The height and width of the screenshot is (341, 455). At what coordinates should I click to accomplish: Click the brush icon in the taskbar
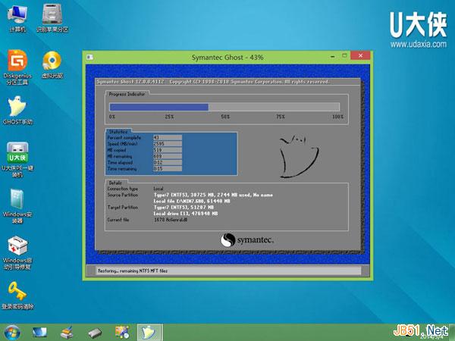[x=67, y=332]
